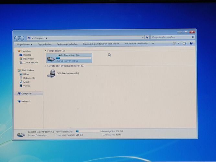Screen dimensions: 216x162
Task: Collapse the Festplatten (1) group
Action: pyautogui.click(x=45, y=51)
